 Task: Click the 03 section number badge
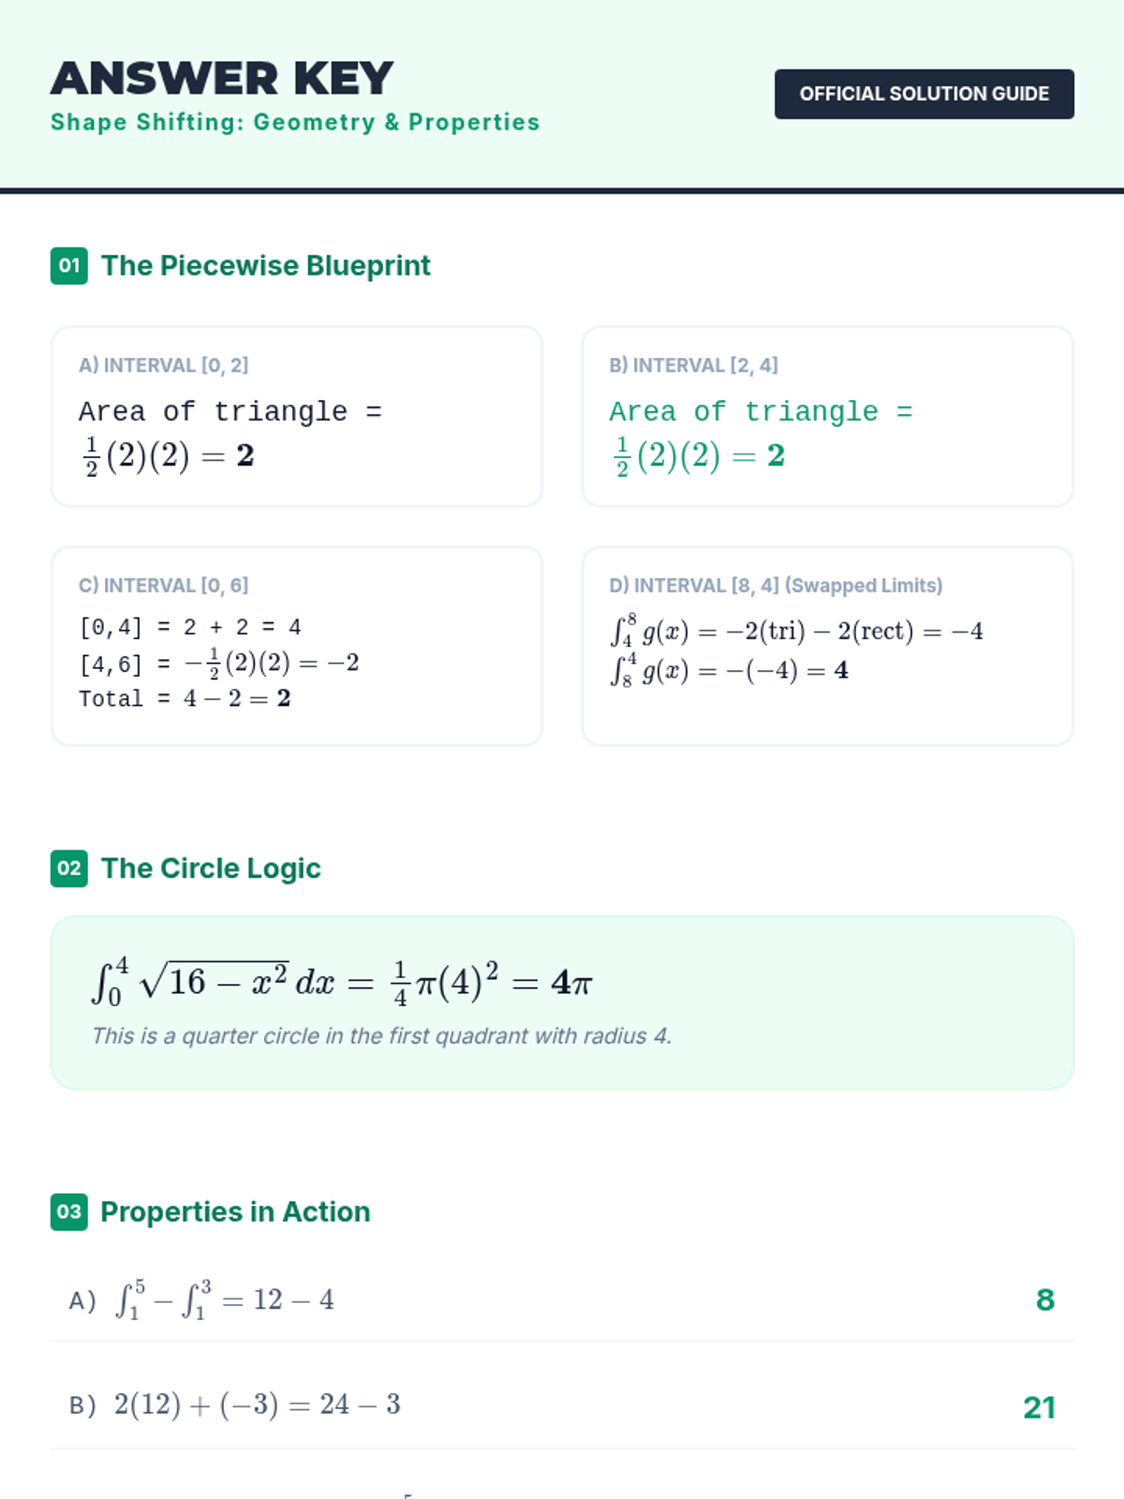(x=68, y=1211)
